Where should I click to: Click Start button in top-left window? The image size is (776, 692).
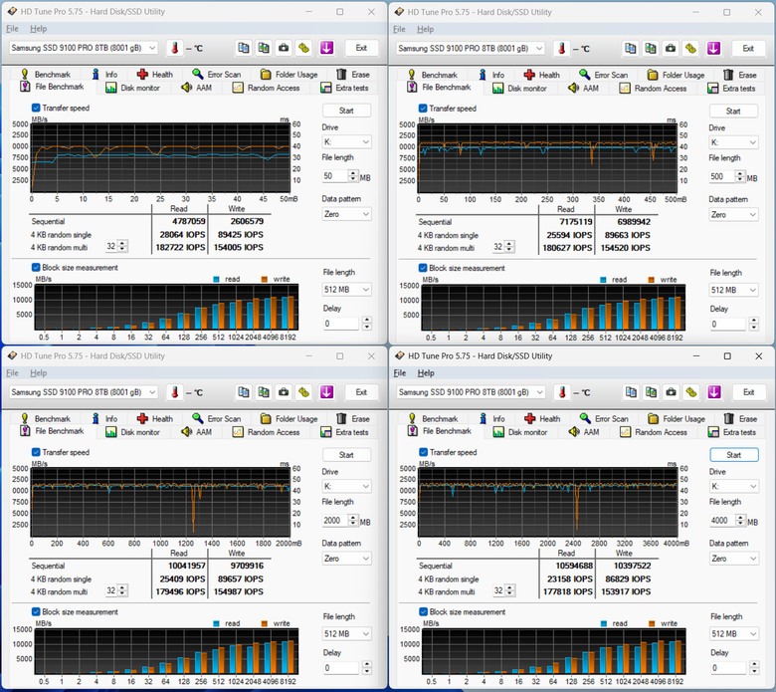coord(346,110)
